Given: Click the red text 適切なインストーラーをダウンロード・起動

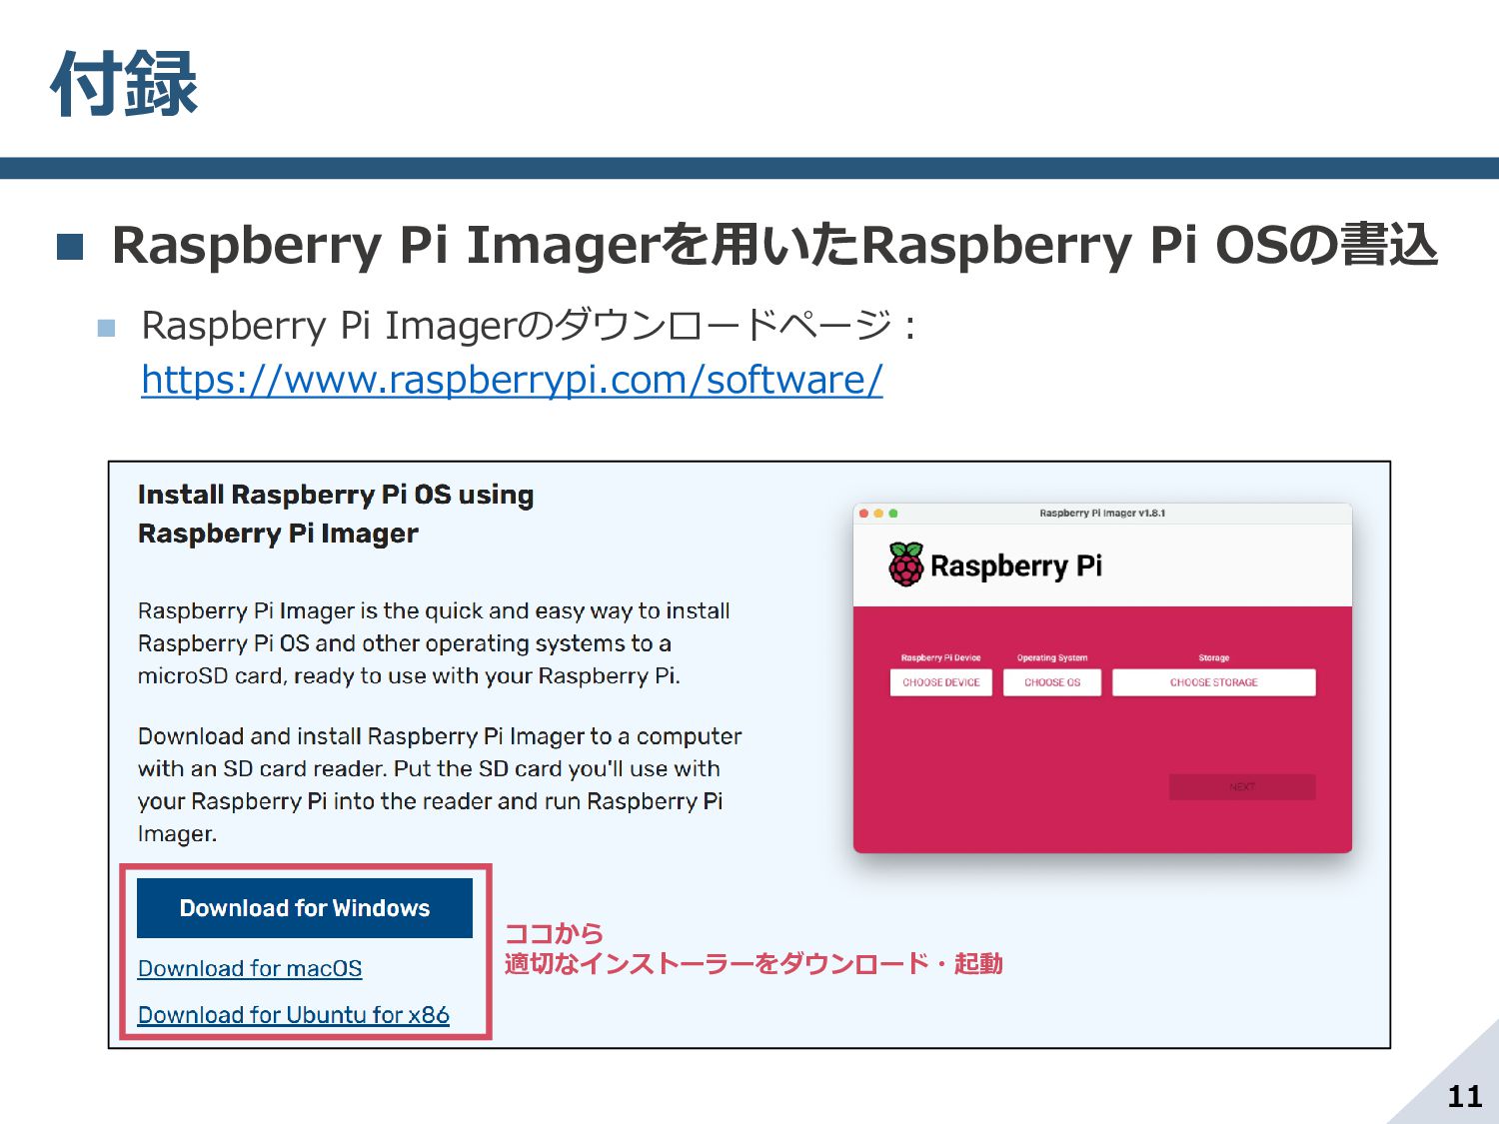Looking at the screenshot, I should [753, 964].
